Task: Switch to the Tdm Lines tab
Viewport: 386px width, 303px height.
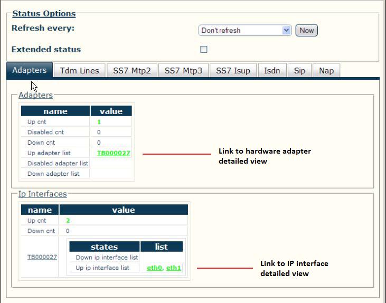Action: 80,71
